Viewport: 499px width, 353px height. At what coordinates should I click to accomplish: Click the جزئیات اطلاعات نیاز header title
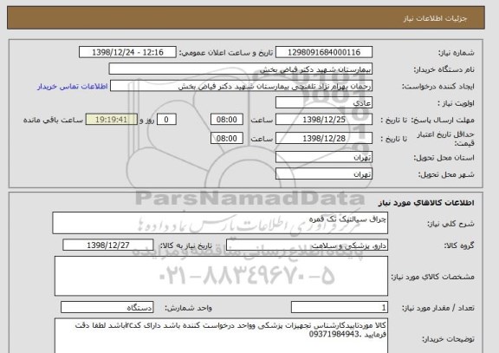[x=435, y=18]
